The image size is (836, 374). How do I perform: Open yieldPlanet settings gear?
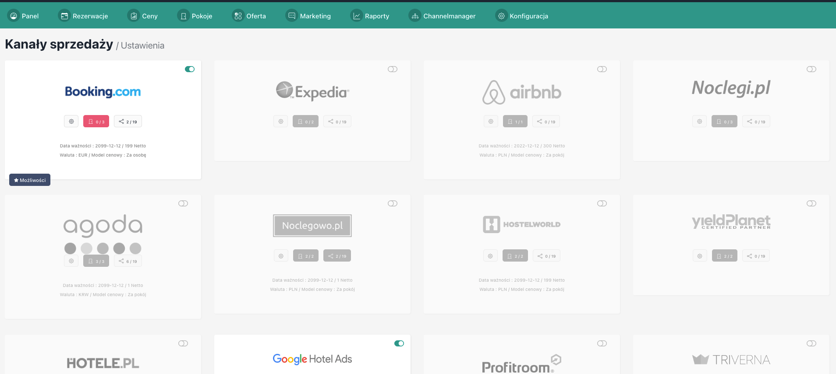pos(700,256)
